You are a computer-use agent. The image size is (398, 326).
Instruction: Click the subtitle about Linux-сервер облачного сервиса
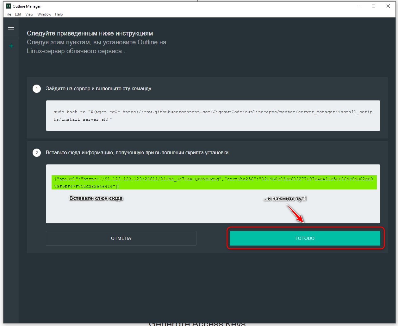click(96, 47)
